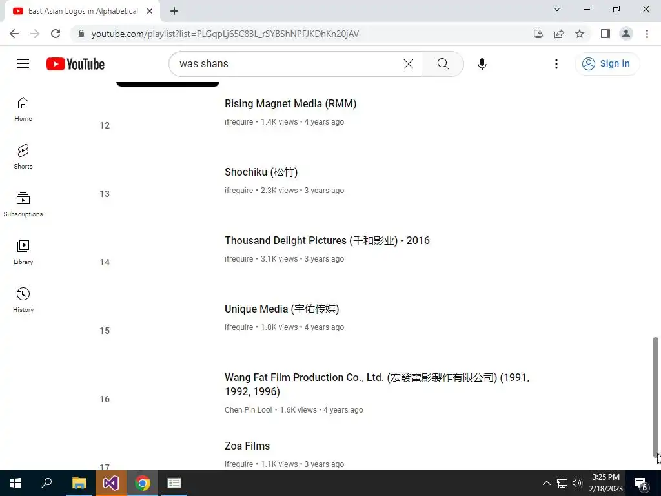The image size is (661, 496).
Task: Click the YouTube logo
Action: [76, 64]
